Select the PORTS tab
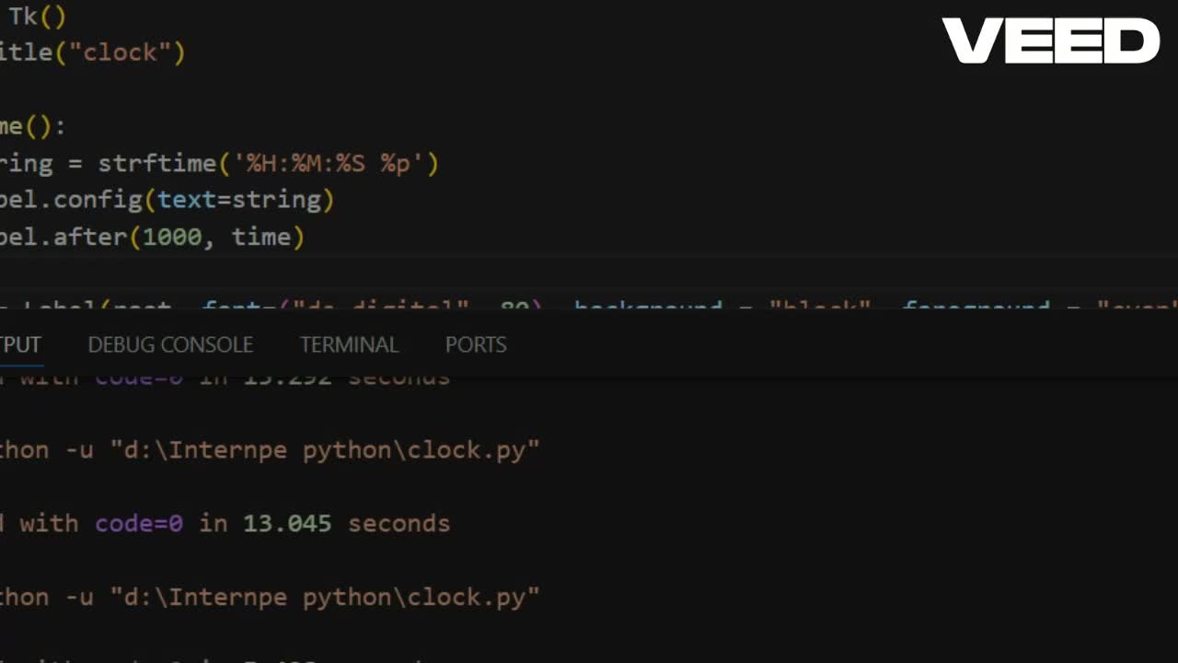Viewport: 1178px width, 663px height. (x=476, y=344)
